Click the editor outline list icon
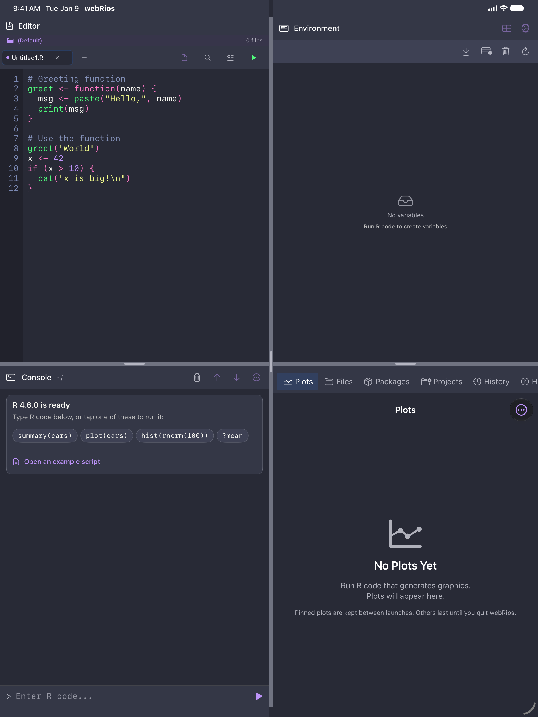This screenshot has height=717, width=538. pos(230,58)
